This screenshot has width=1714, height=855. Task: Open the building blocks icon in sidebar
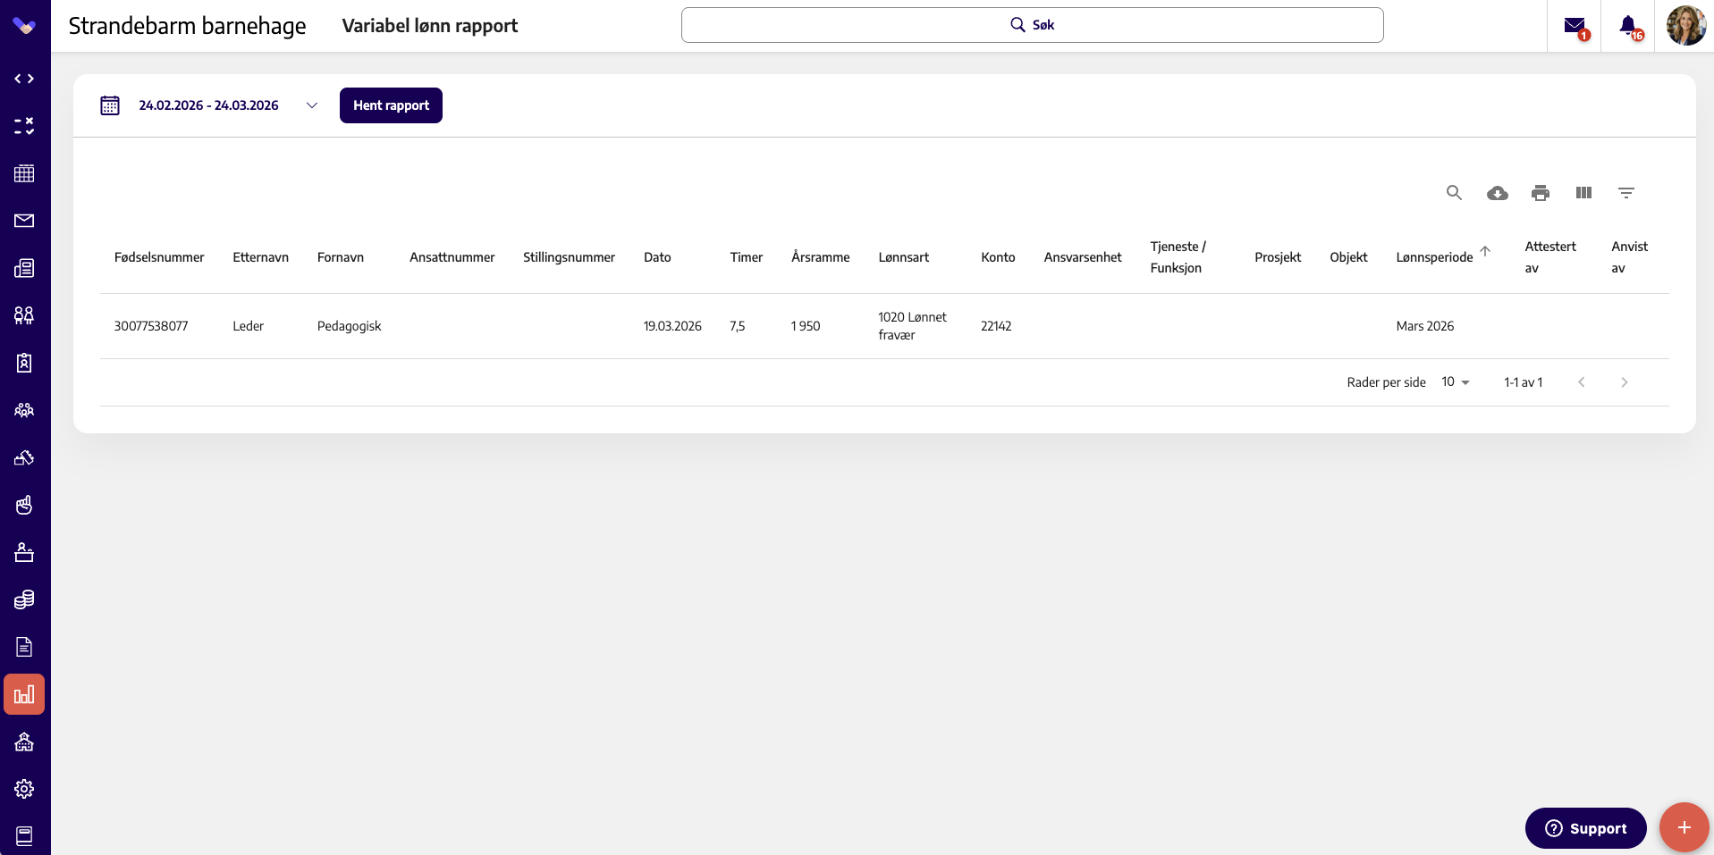point(24,457)
